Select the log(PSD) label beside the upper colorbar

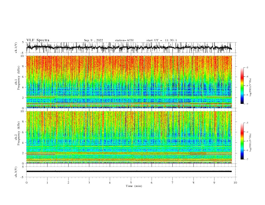(x=250, y=87)
